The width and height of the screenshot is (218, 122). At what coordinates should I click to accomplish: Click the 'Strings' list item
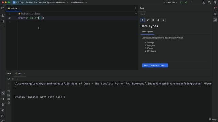(151, 43)
